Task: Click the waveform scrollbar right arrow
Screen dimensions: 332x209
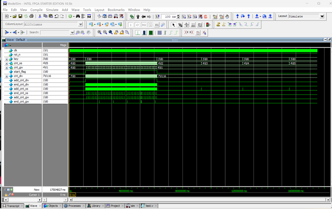Action: pyautogui.click(x=328, y=200)
